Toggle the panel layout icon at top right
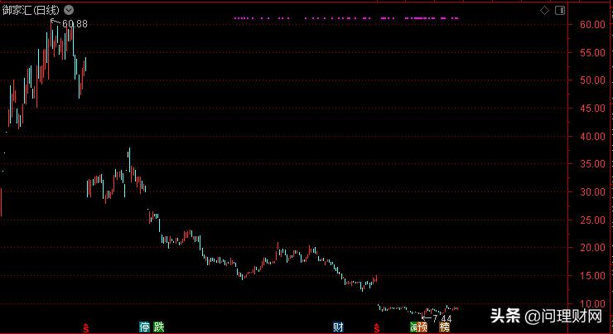The width and height of the screenshot is (613, 334). (x=559, y=10)
